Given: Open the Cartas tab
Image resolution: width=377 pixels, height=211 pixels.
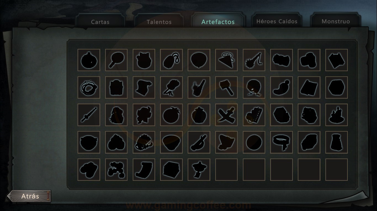Looking at the screenshot, I should click(x=100, y=21).
